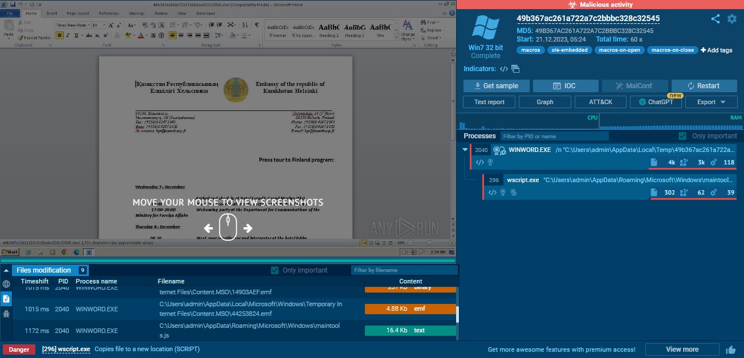Click the MalConf button
Screen dimensions: 744x358
pyautogui.click(x=634, y=86)
